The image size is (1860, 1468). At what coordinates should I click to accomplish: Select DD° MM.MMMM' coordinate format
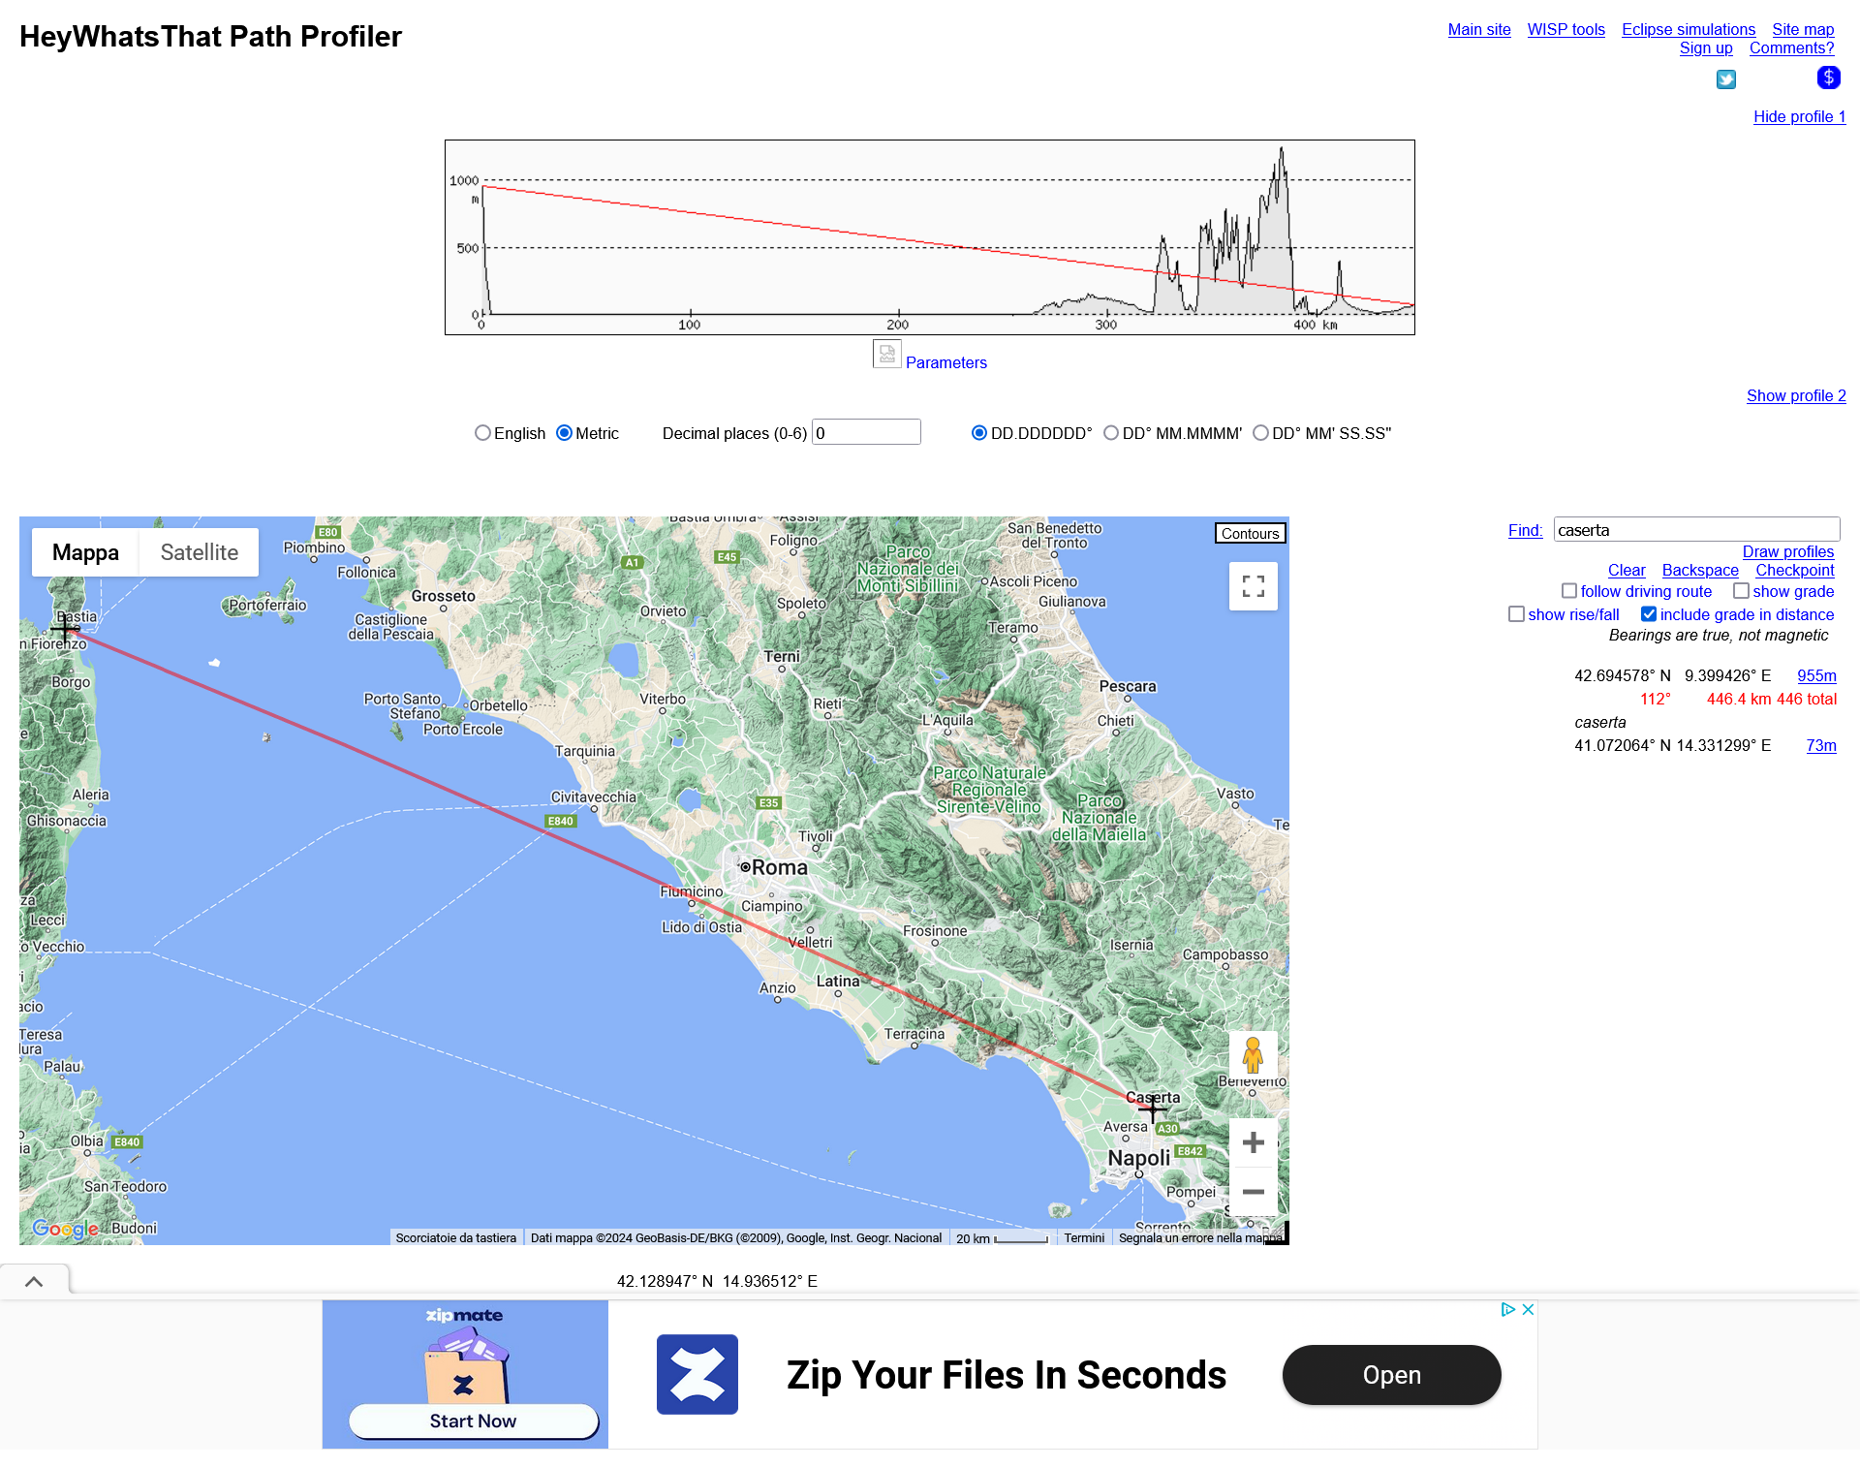[1111, 433]
